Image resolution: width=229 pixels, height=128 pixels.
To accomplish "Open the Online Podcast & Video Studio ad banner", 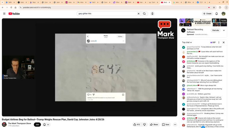I will point(203,22).
